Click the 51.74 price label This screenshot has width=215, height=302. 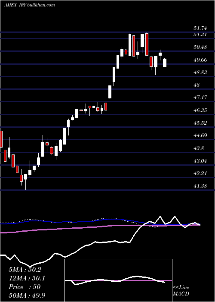[x=200, y=28]
